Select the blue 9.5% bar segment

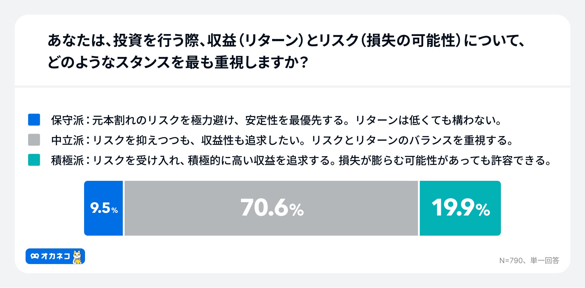(104, 208)
